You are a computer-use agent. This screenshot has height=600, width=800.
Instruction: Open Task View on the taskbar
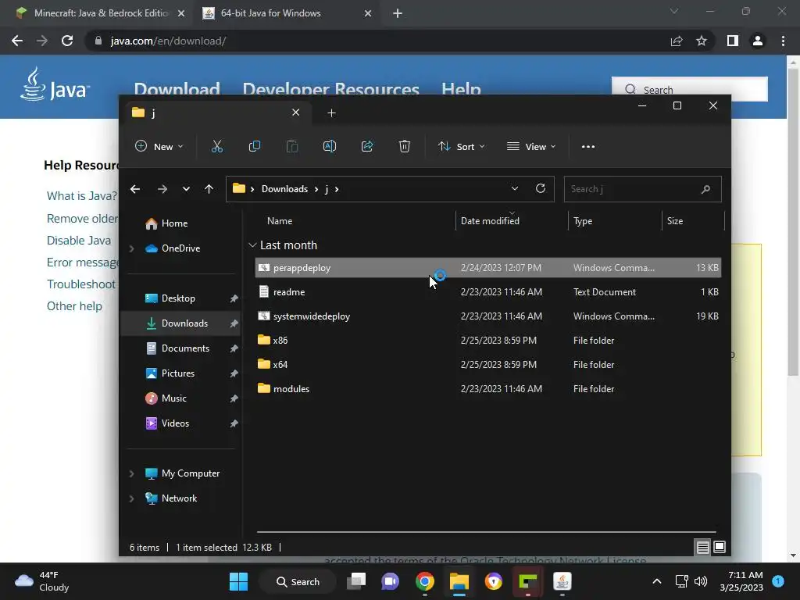[x=356, y=581]
